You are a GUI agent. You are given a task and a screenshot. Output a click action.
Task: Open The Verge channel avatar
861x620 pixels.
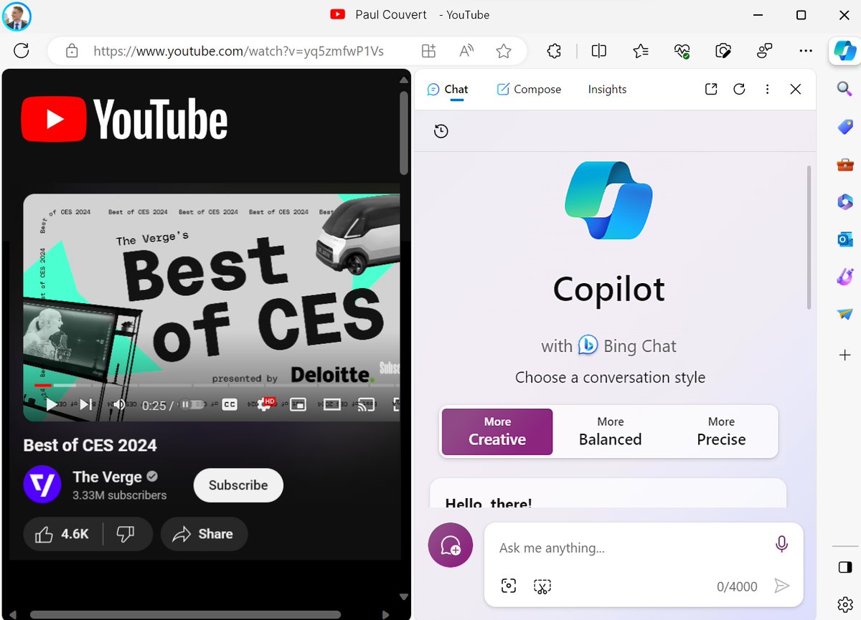point(42,485)
